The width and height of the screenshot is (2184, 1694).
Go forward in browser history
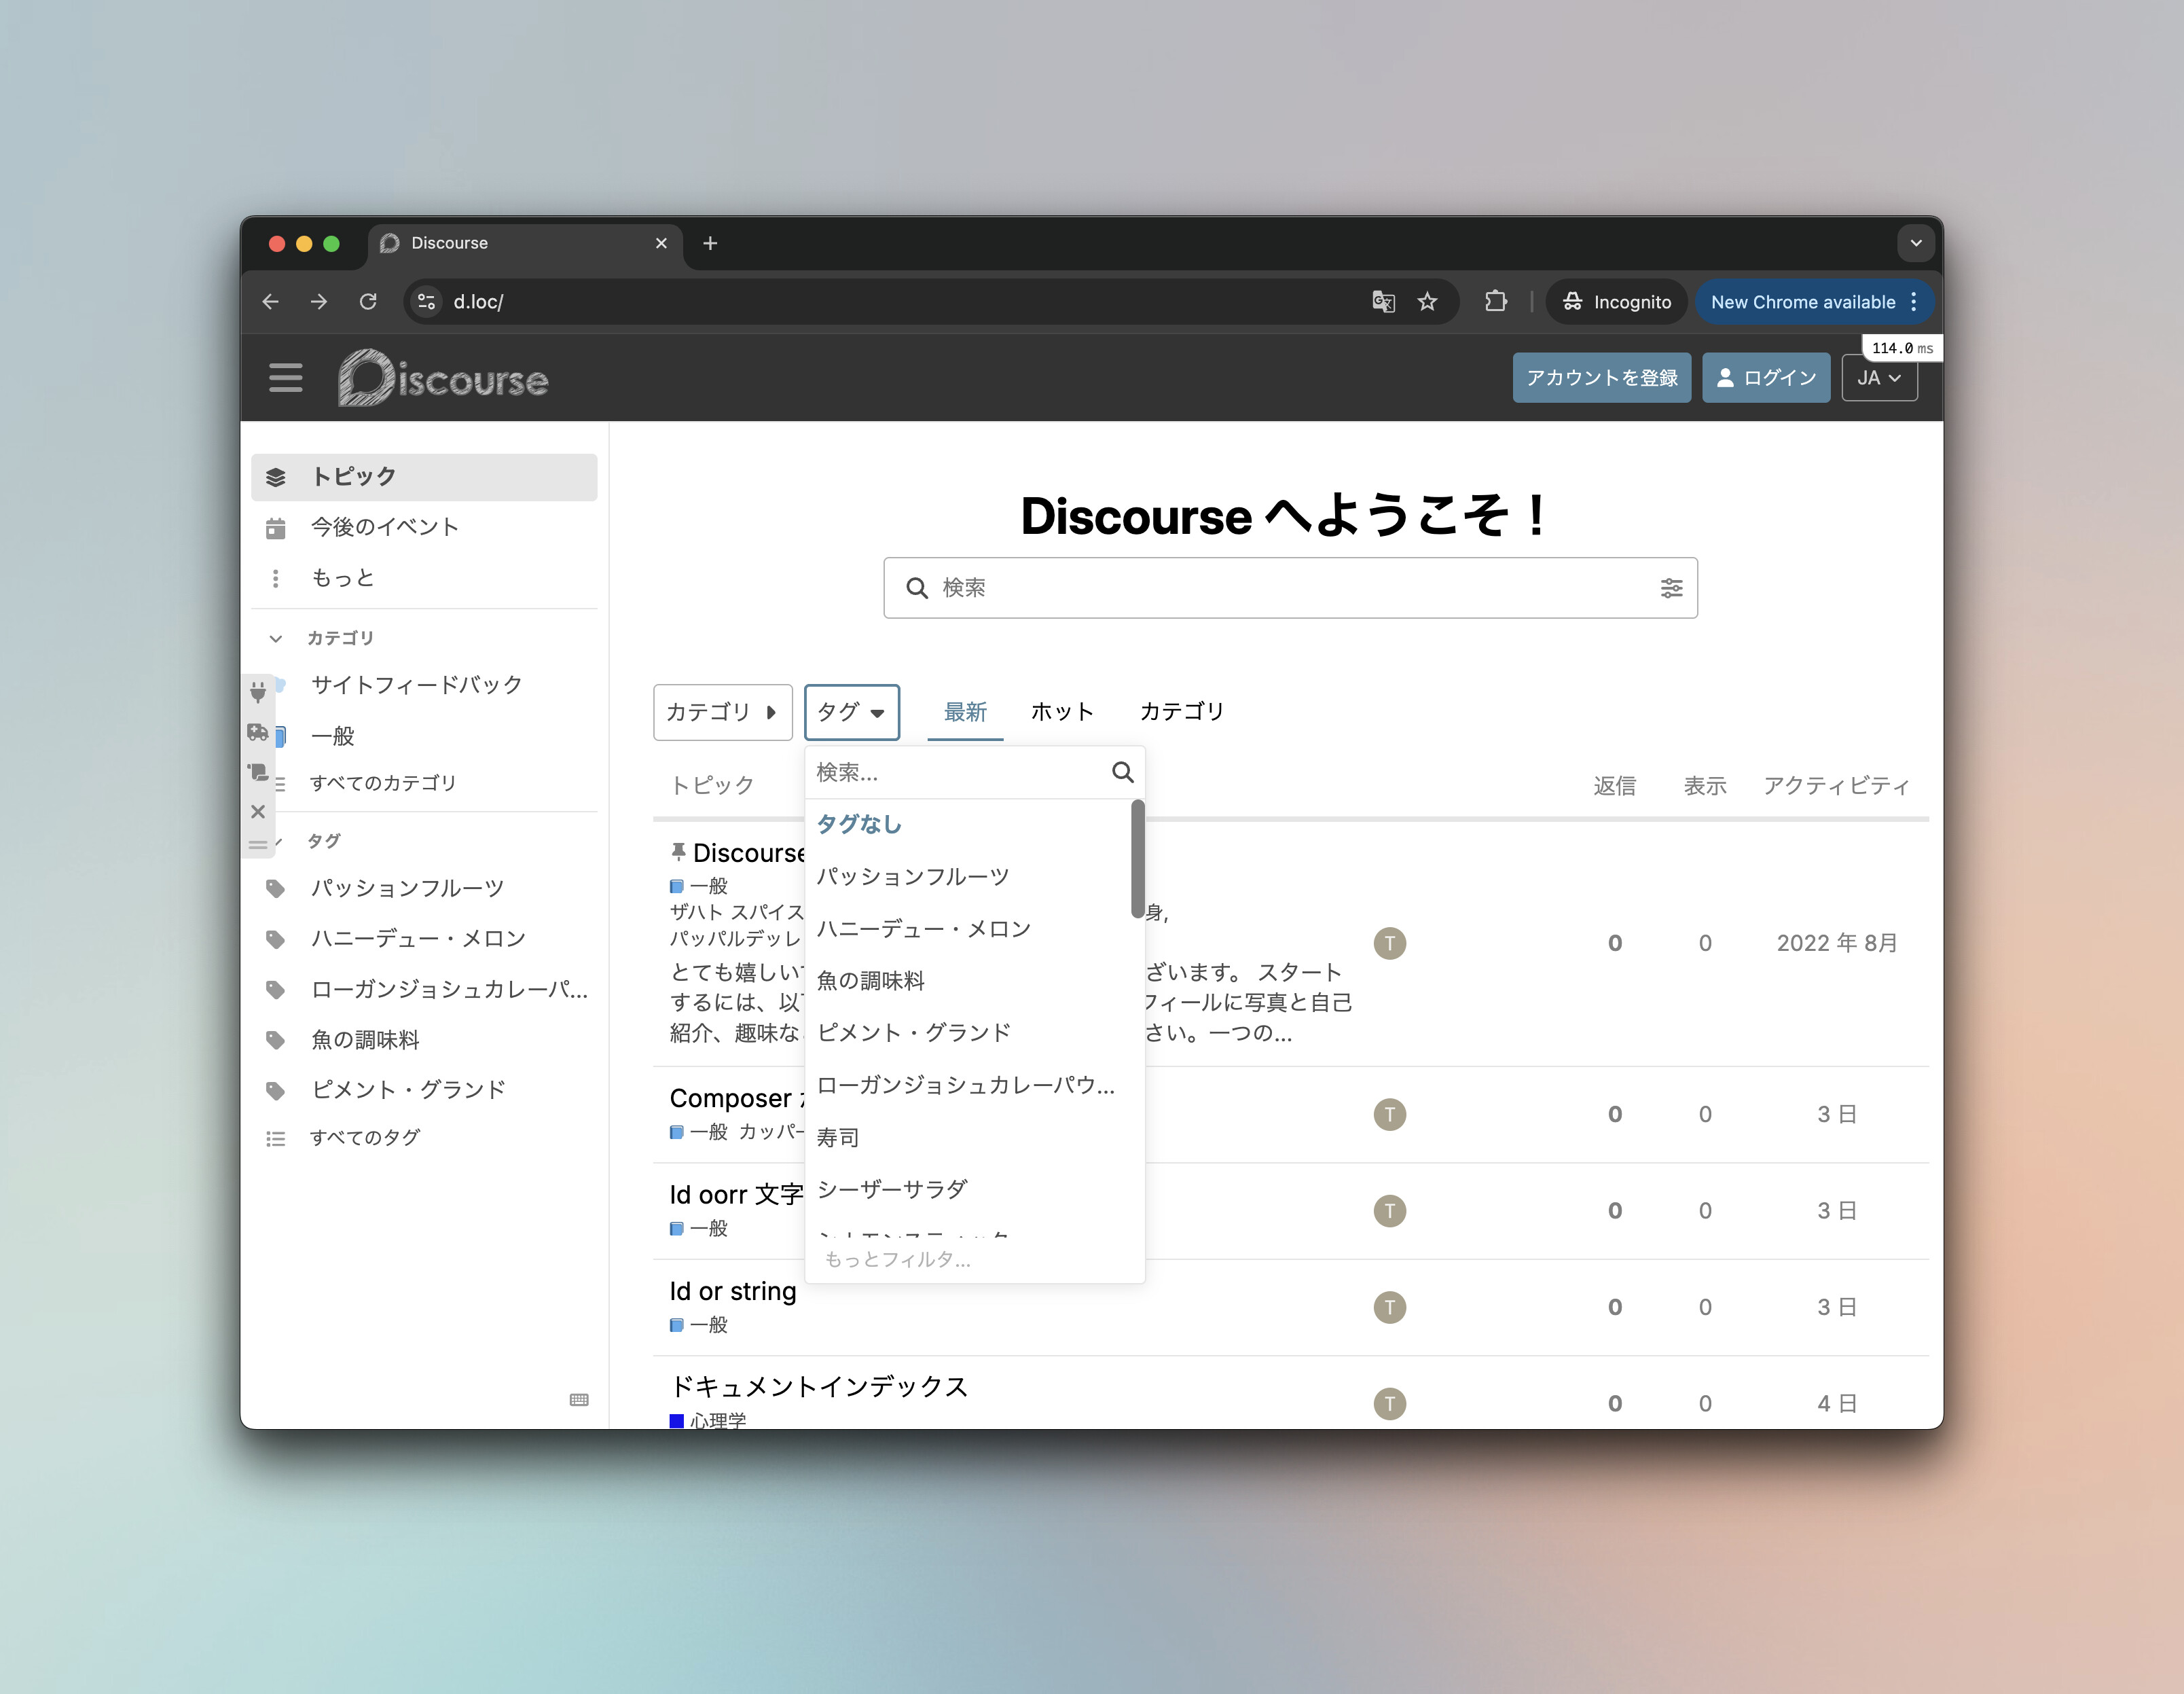coord(319,301)
